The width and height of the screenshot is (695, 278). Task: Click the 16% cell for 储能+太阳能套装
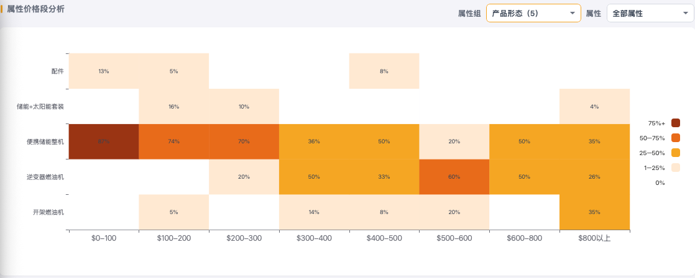click(174, 106)
